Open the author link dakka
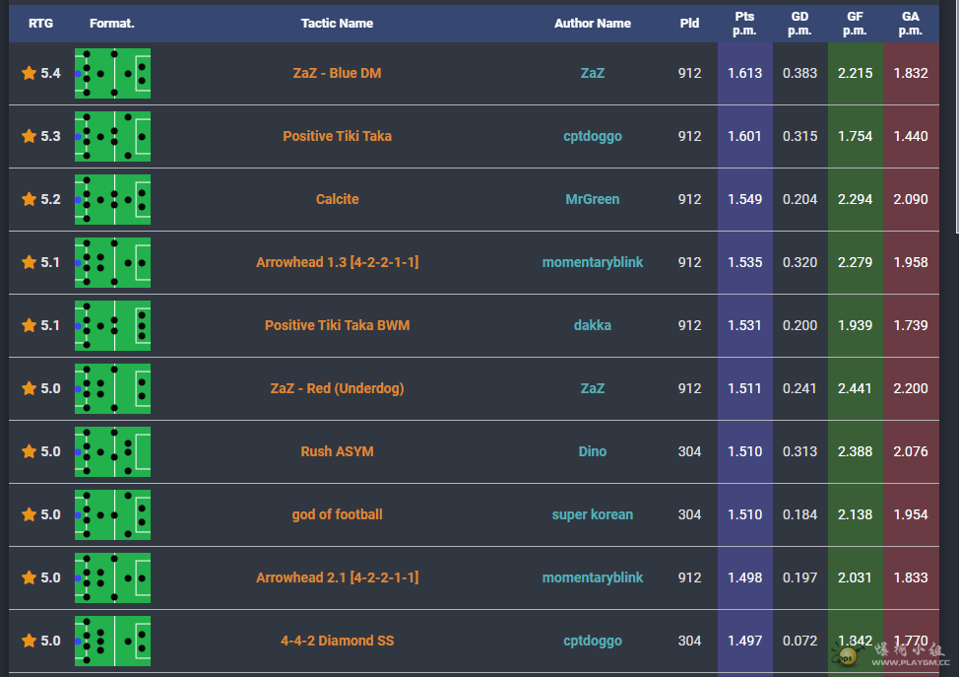959x677 pixels. pyautogui.click(x=592, y=325)
